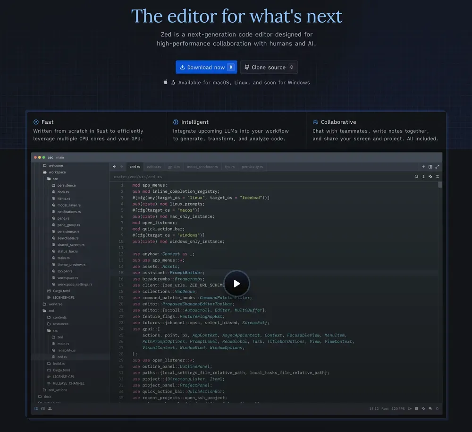Open the editor controls settings icon
Viewport: 472px width, 432px height.
tap(437, 176)
